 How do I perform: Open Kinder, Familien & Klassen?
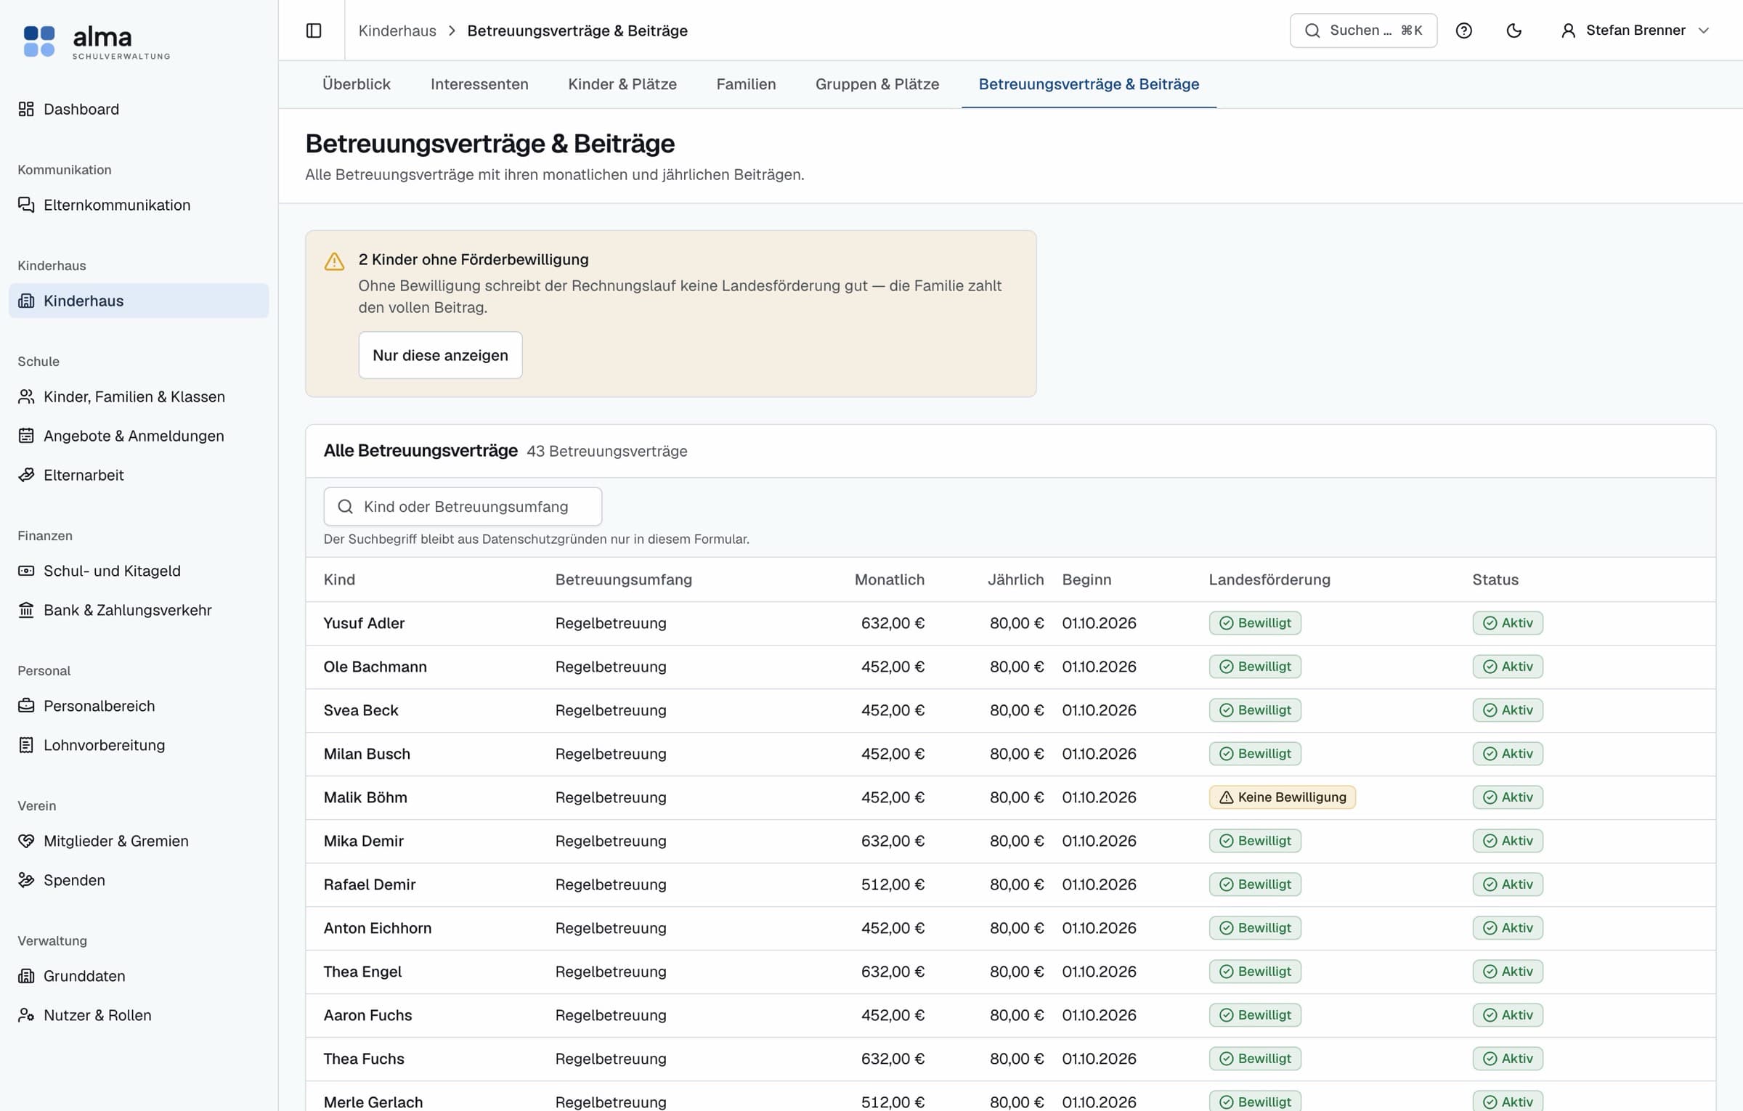139,396
